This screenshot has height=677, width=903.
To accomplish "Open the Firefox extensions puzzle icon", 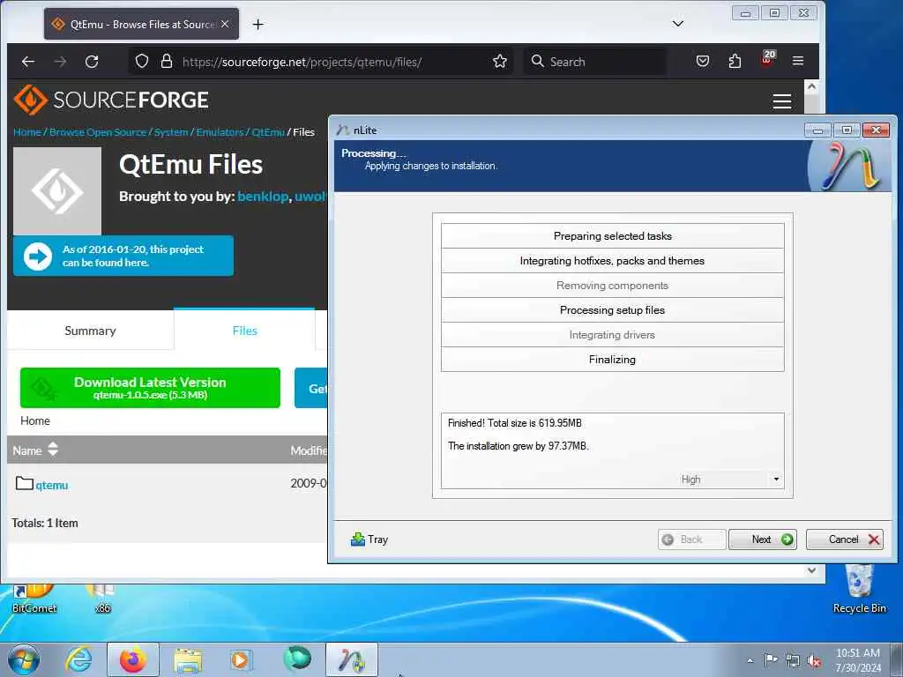I will pyautogui.click(x=735, y=61).
